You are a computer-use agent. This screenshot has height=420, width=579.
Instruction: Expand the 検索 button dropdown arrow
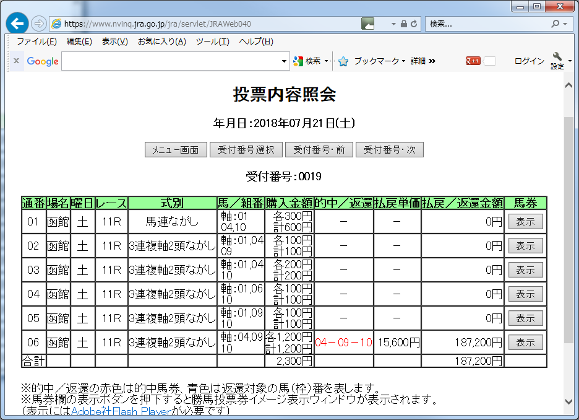point(326,61)
